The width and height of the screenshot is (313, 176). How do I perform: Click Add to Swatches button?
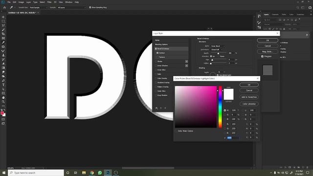[x=249, y=97]
